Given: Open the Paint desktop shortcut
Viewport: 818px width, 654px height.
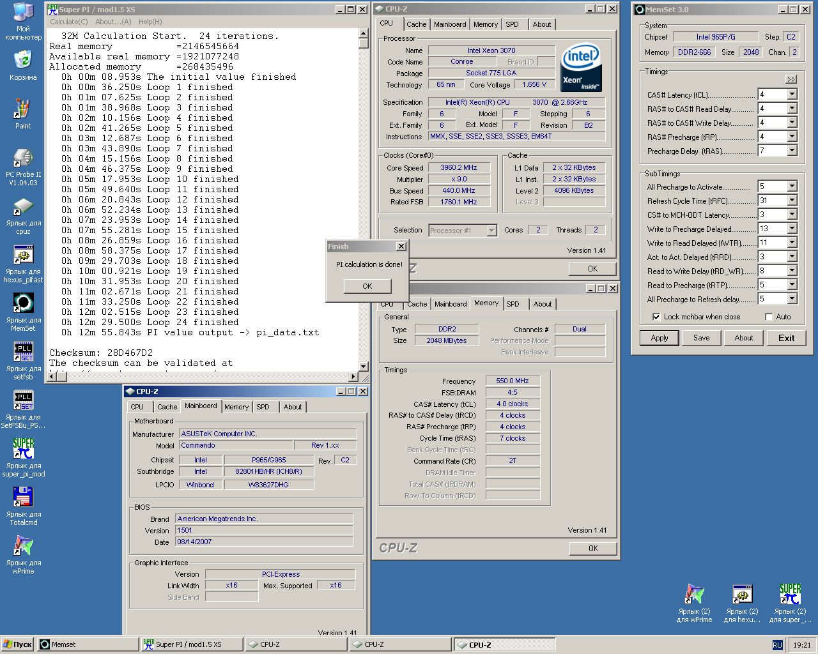Looking at the screenshot, I should pos(23,114).
